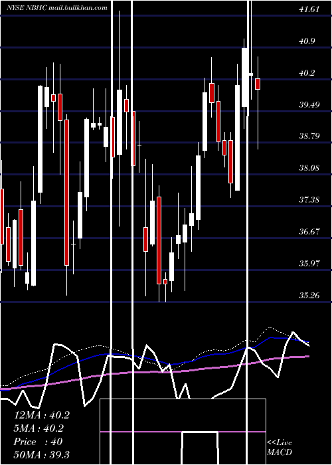The height and width of the screenshot is (465, 332).
Task: Click the Price : 40 readout
Action: [x=38, y=442]
